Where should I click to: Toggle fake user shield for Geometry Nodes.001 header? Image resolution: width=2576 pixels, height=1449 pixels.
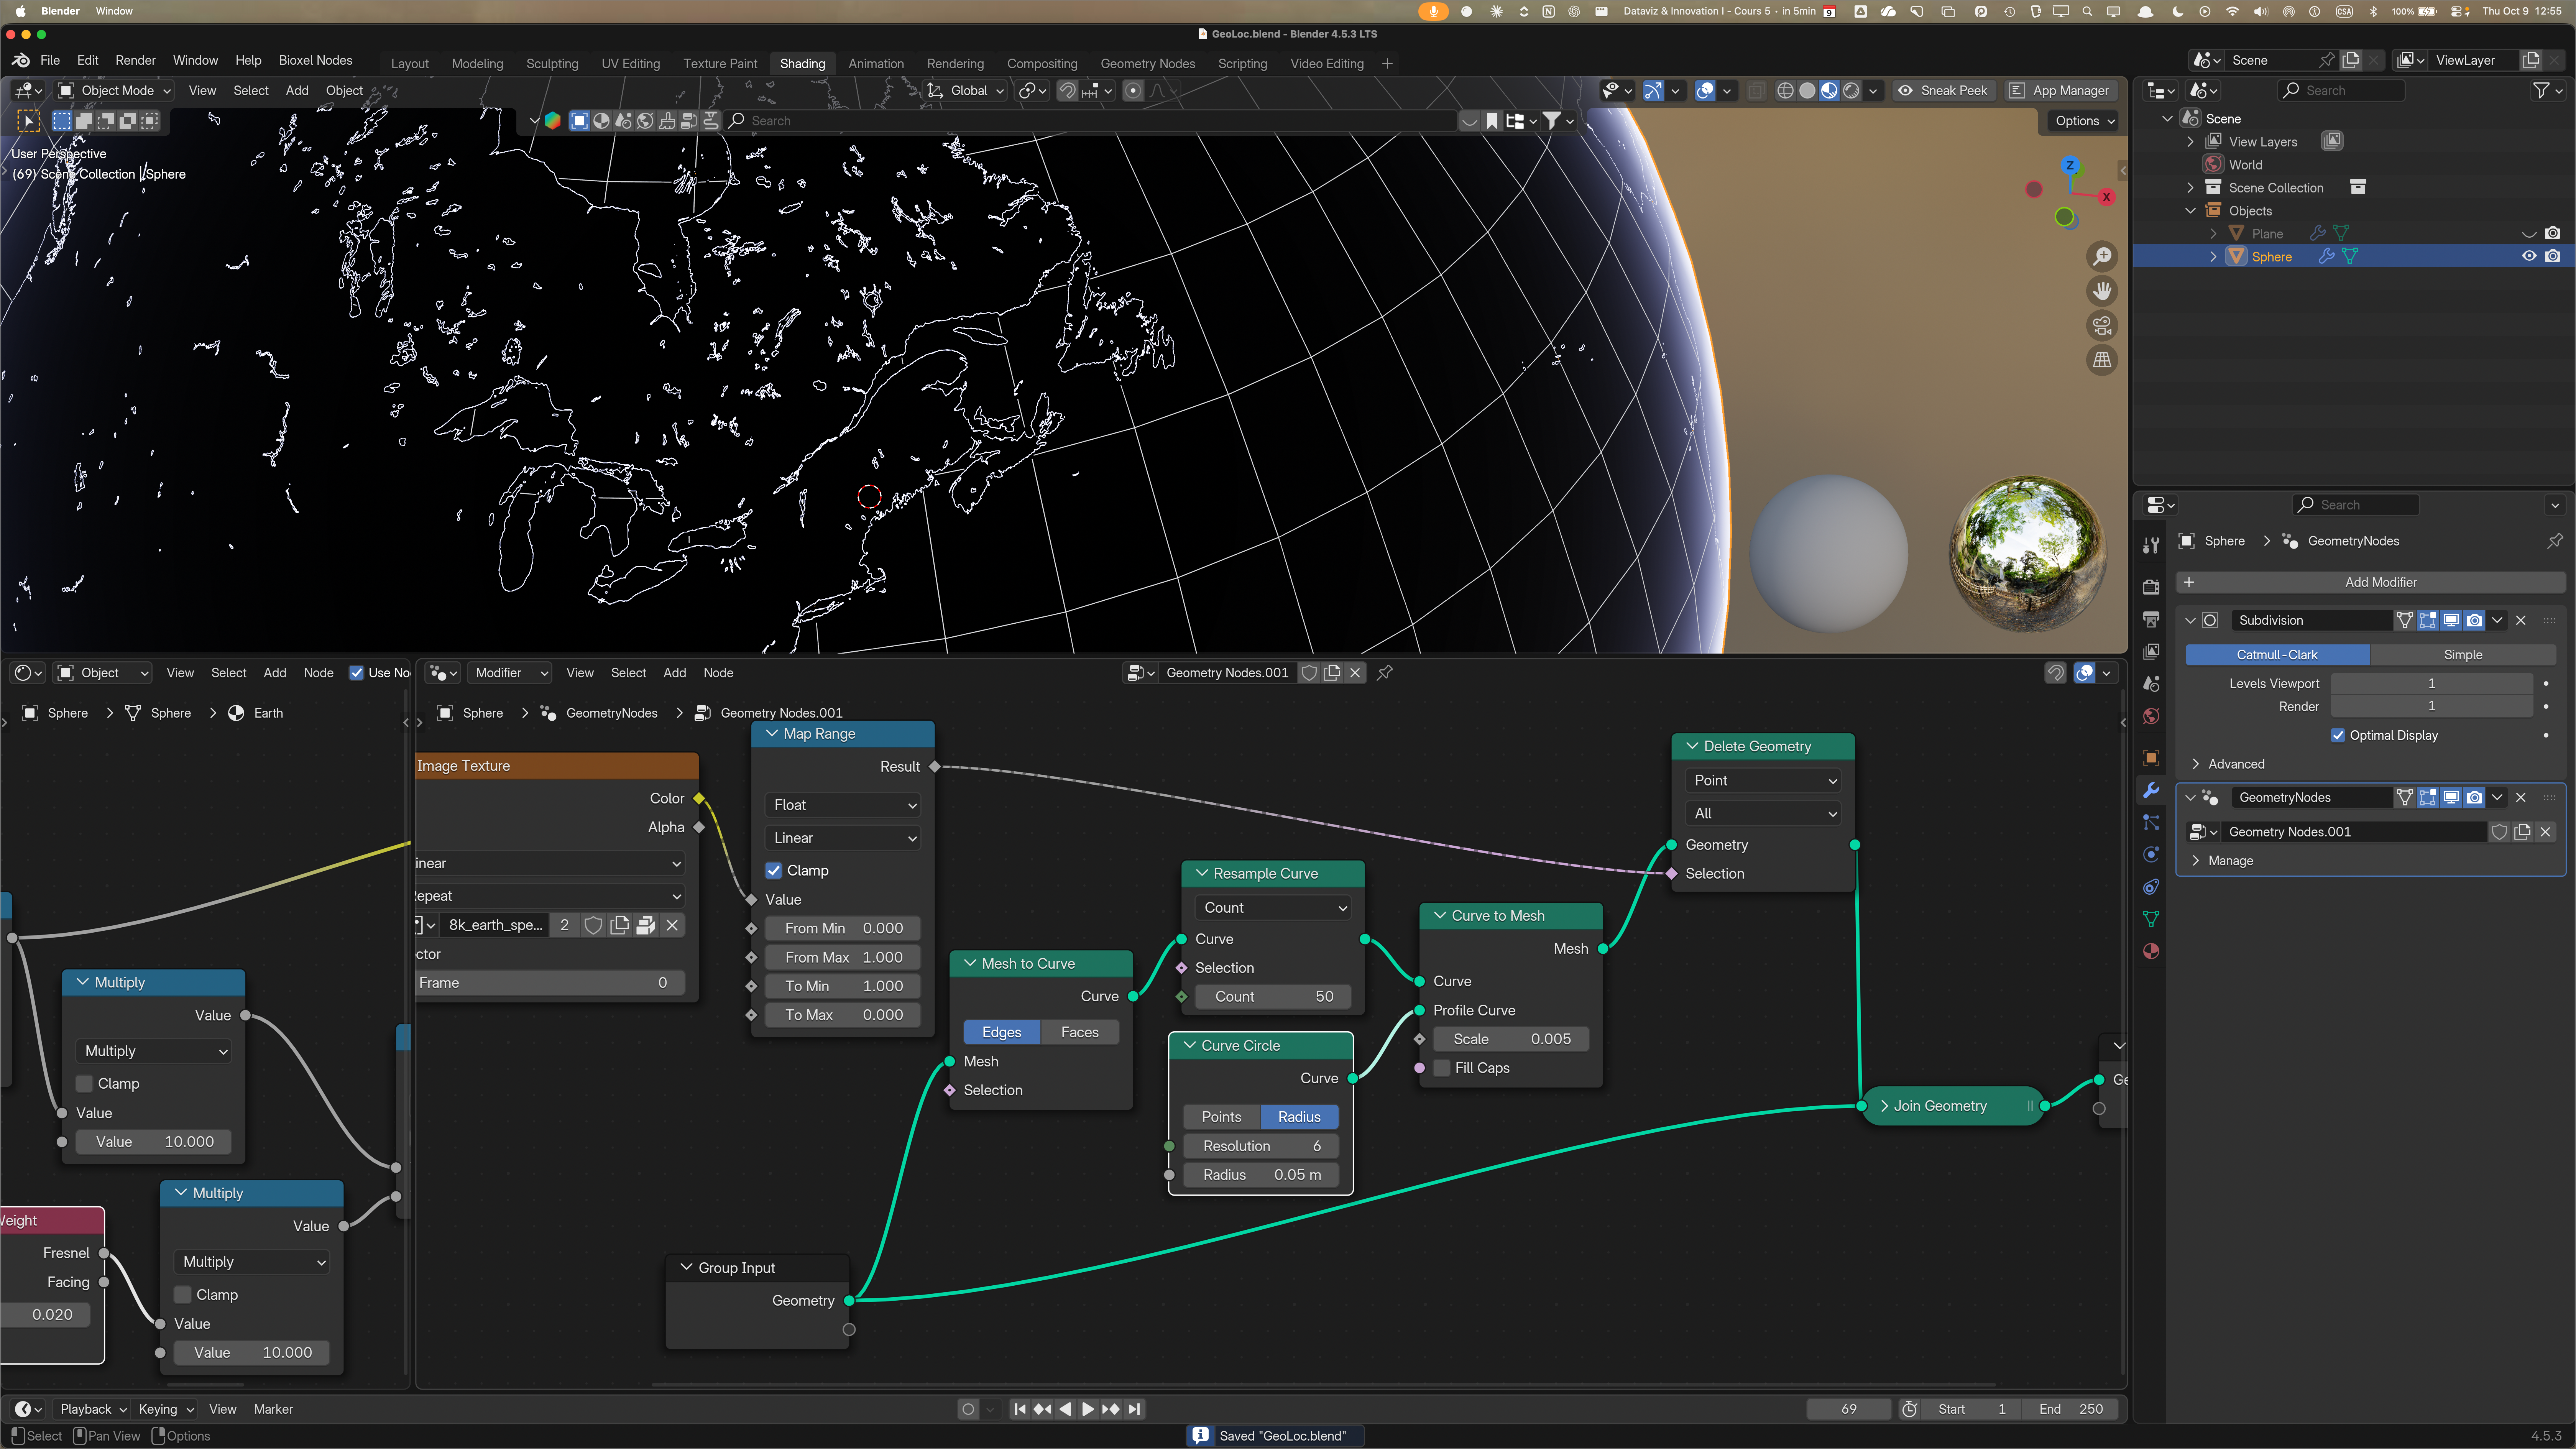pos(1309,673)
